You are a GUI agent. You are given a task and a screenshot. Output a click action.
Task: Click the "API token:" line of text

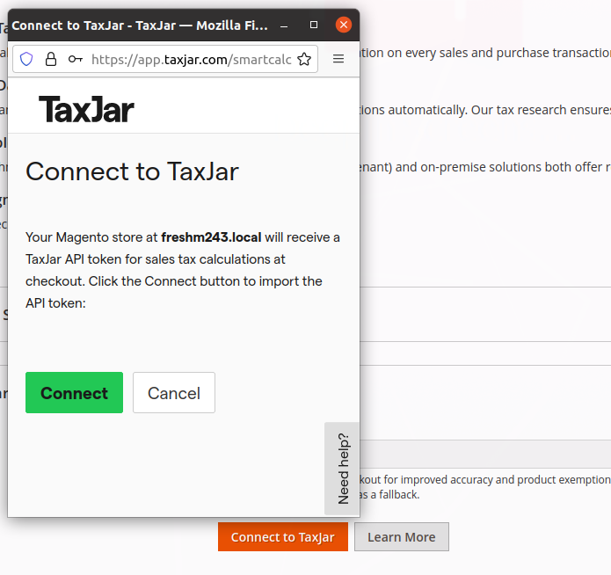[55, 303]
